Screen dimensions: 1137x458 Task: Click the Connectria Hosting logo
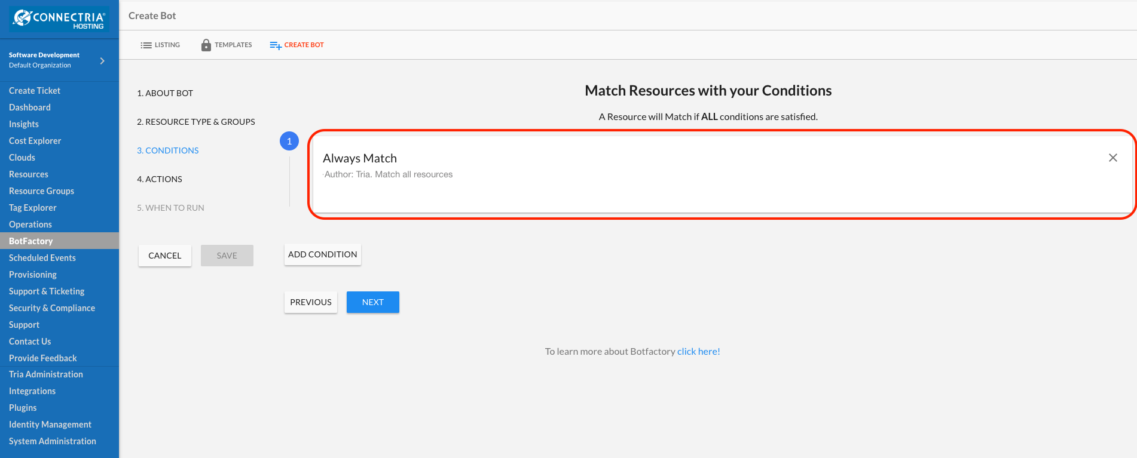(x=59, y=19)
